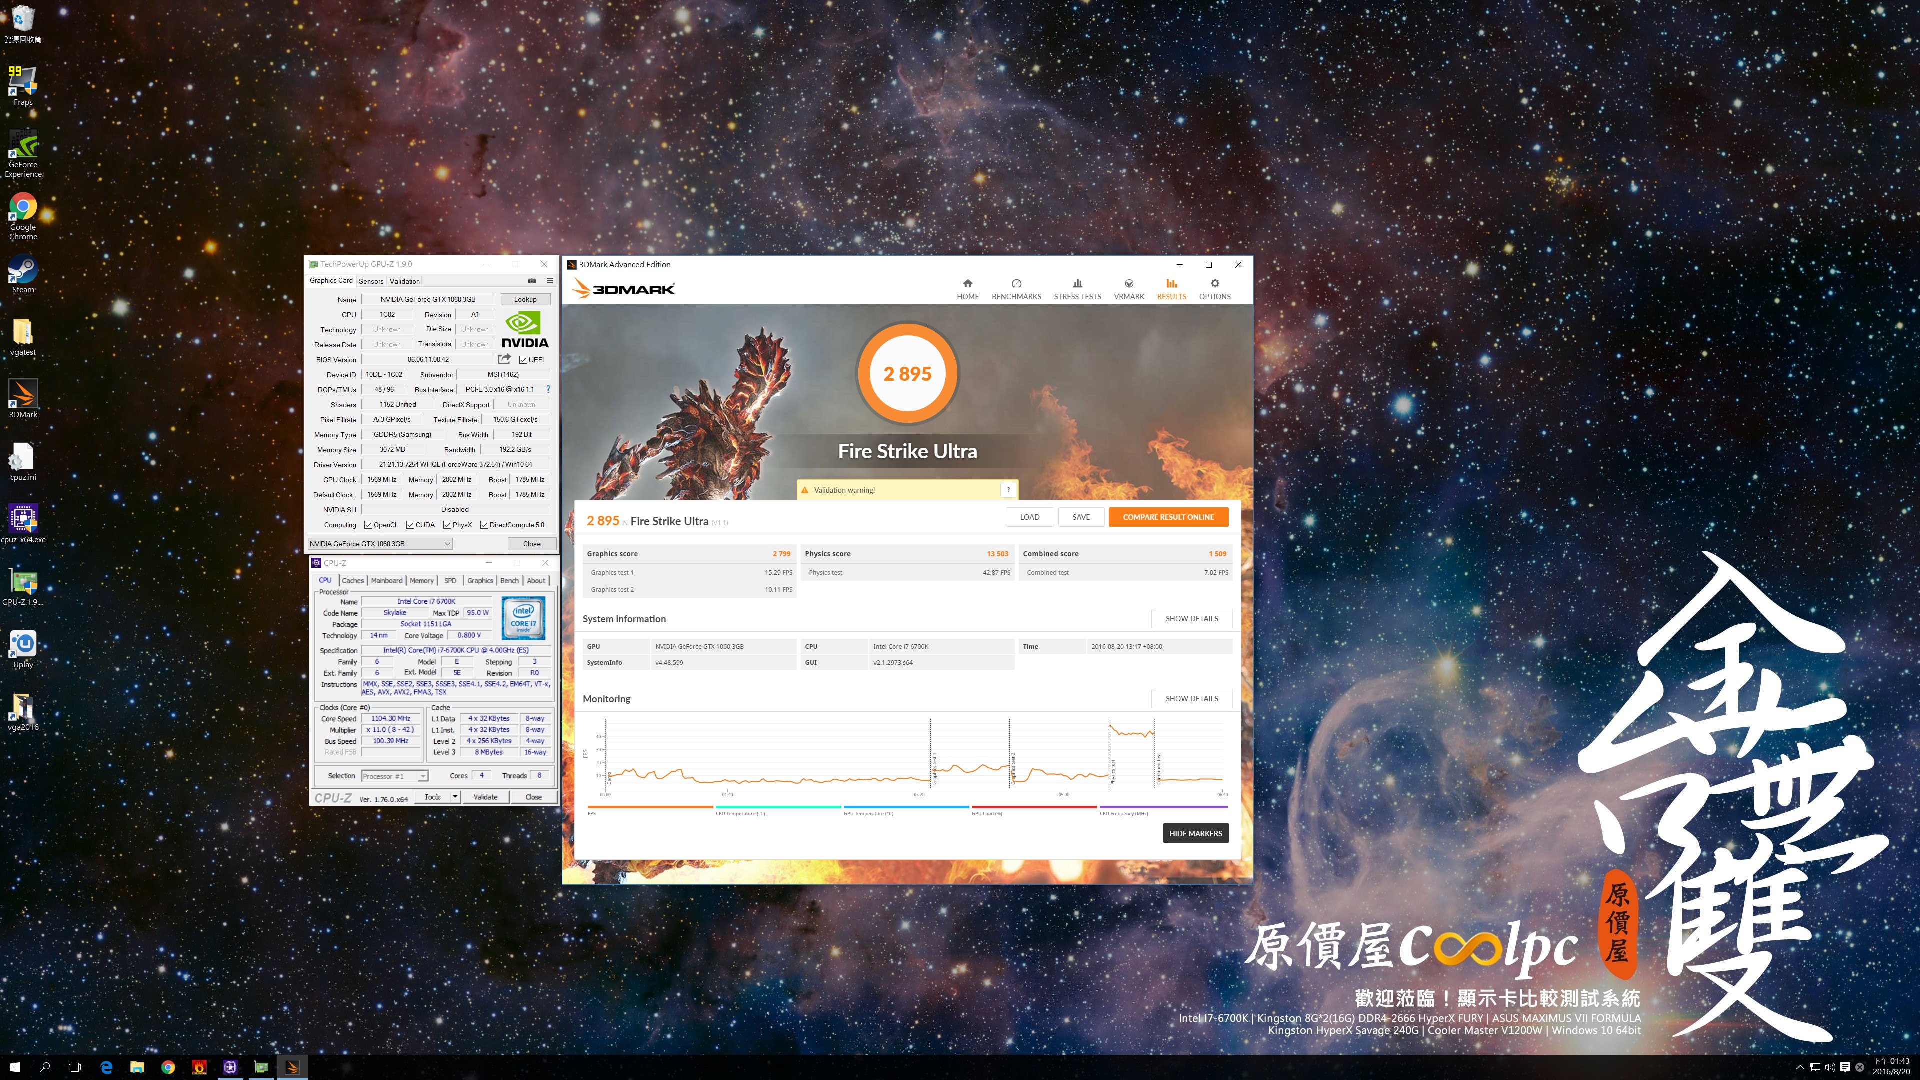Open the CPU-Z SPD tab
Viewport: 1920px width, 1080px height.
point(450,580)
